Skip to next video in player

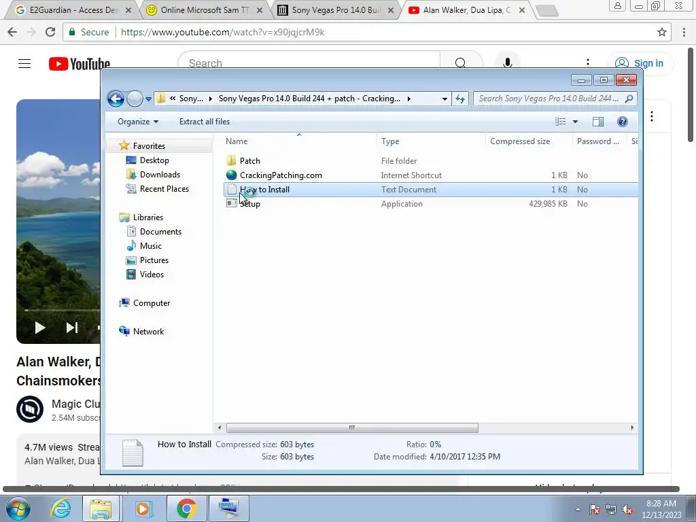point(72,328)
